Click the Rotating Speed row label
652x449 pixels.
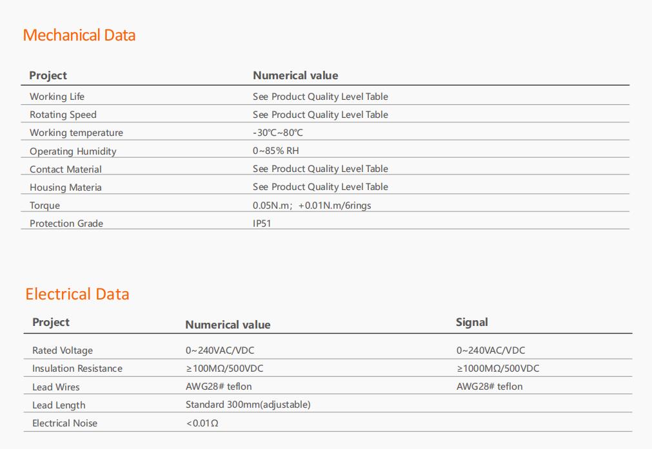pyautogui.click(x=63, y=115)
